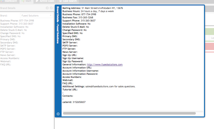Open the Active Cases tab
Screen dimensions: 214x129
point(45,1)
